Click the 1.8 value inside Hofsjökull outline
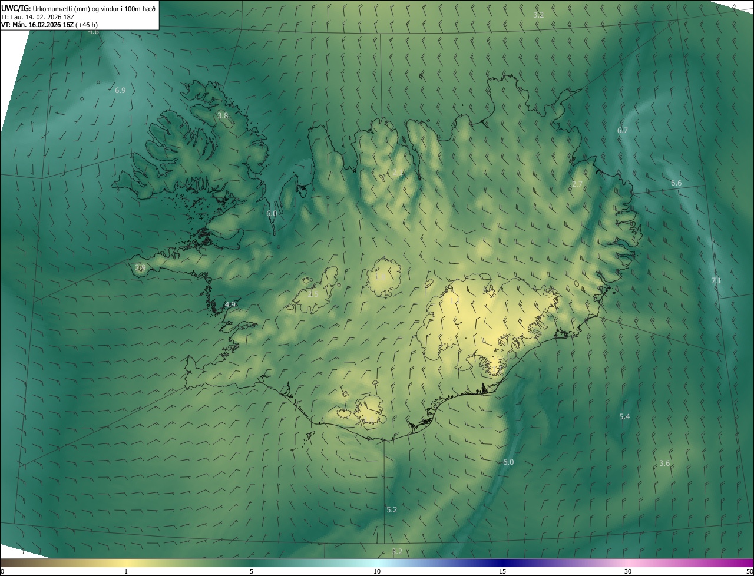 [x=381, y=277]
